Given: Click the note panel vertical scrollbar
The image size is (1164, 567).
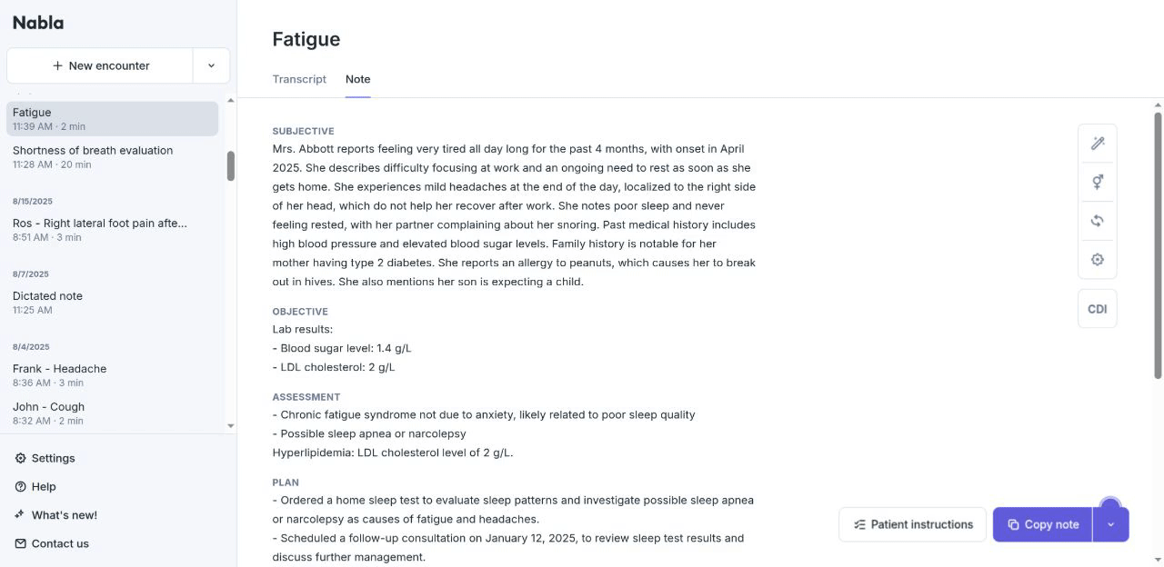Looking at the screenshot, I should (x=1158, y=245).
